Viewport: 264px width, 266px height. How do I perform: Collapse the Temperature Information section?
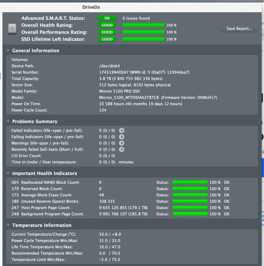click(x=8, y=225)
